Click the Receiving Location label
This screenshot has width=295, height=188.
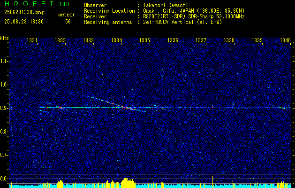click(109, 11)
